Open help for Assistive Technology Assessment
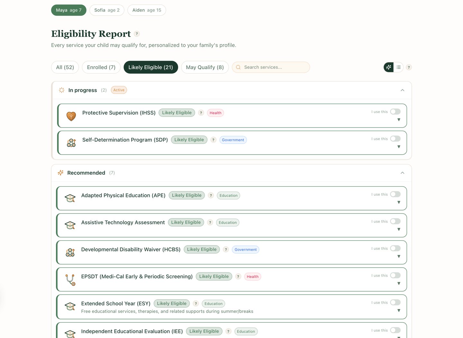The image size is (463, 338). tap(210, 222)
